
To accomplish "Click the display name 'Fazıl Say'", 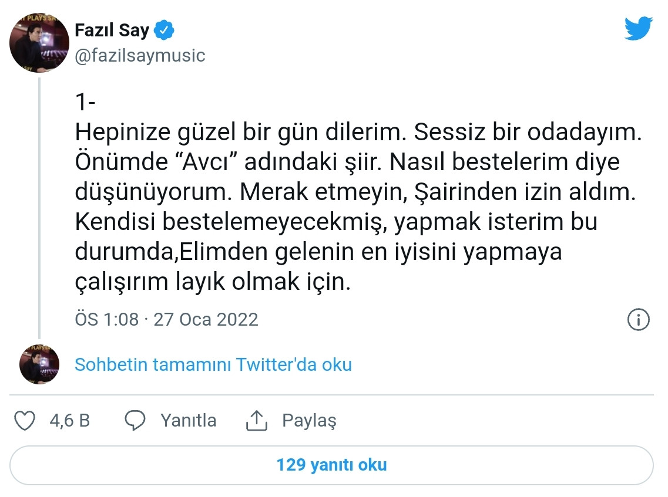I will 112,31.
